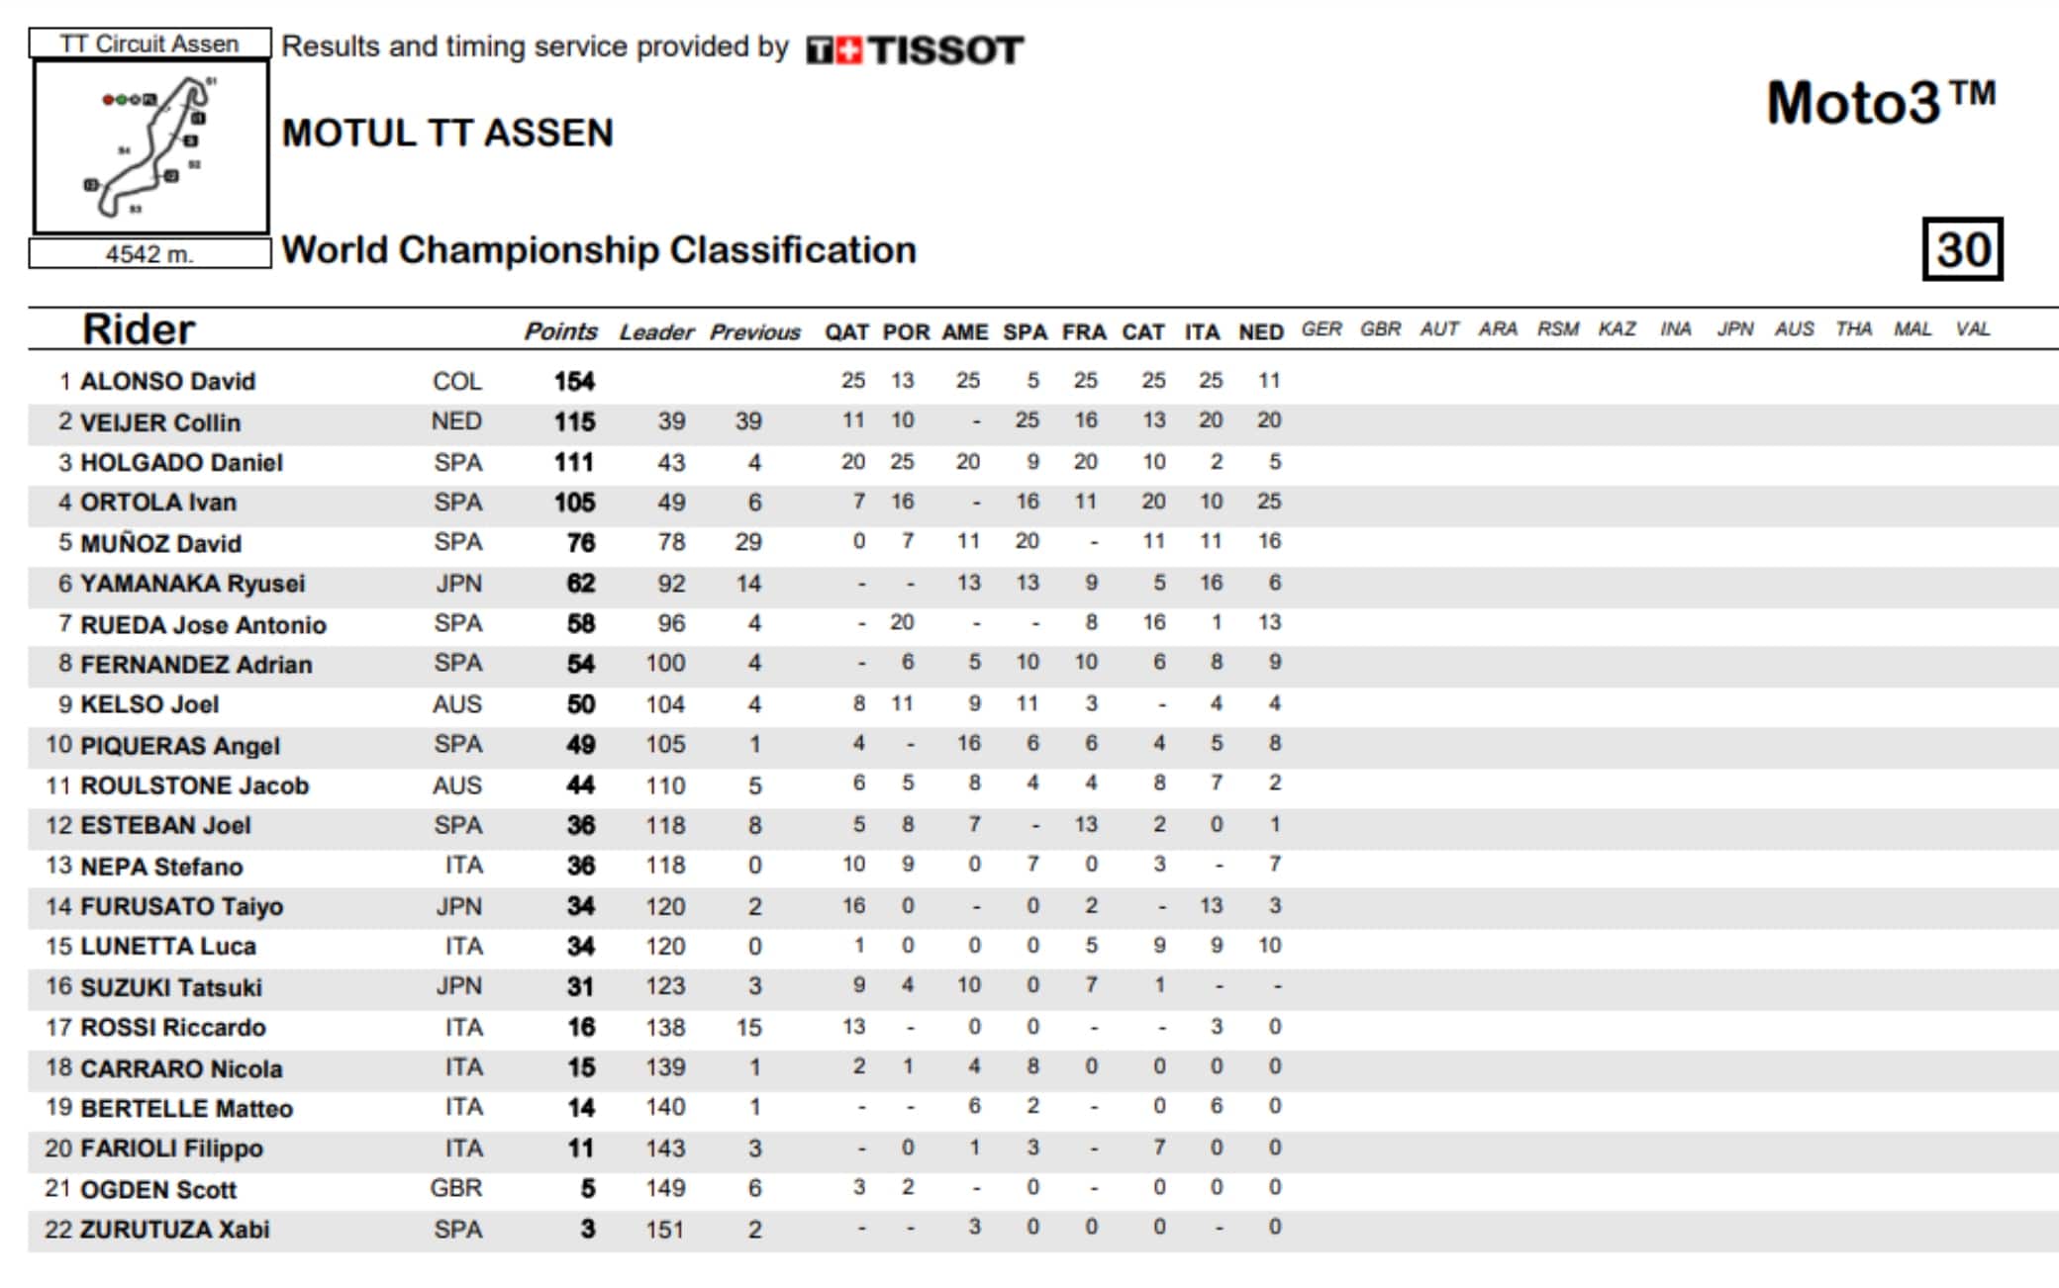Click the Moto3 class title
Image resolution: width=2059 pixels, height=1288 pixels.
1880,103
